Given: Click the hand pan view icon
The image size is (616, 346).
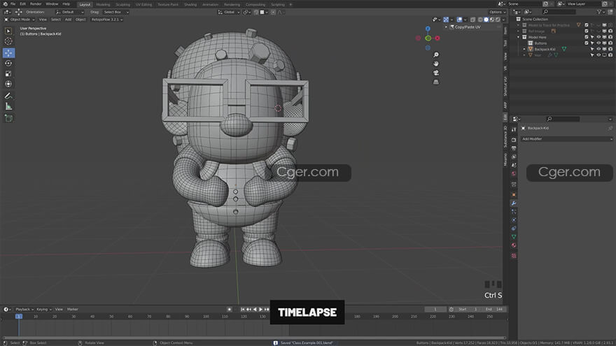Looking at the screenshot, I should coord(436,64).
